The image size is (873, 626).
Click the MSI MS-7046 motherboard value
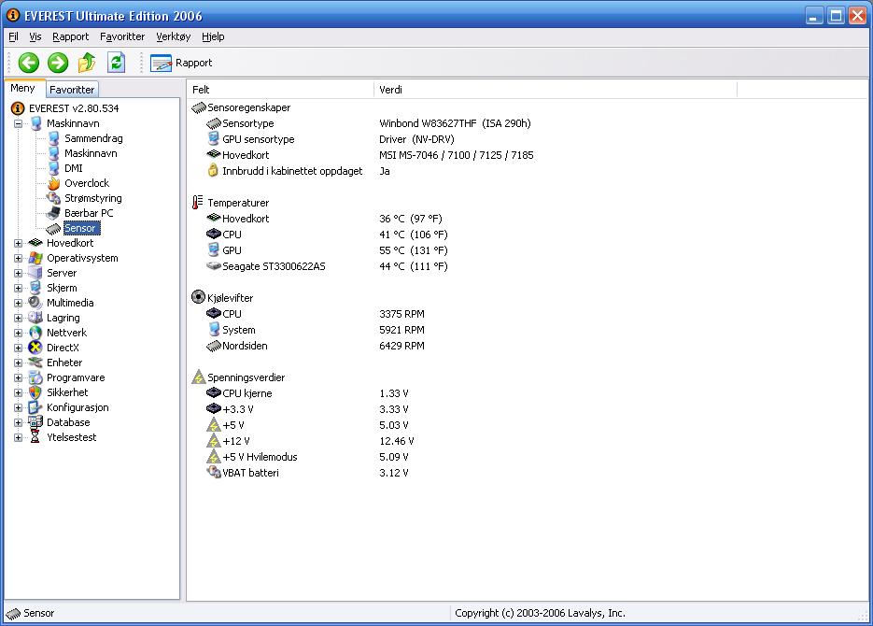[456, 155]
